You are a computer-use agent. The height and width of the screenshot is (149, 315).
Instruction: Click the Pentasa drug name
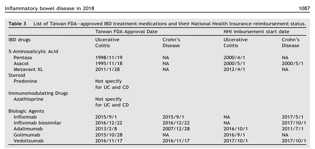23,57
